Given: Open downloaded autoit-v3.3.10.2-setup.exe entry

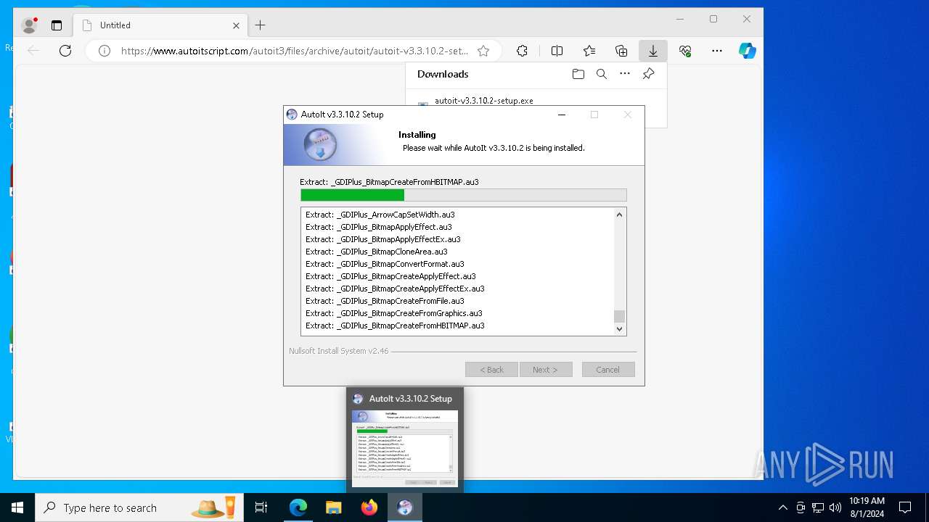Looking at the screenshot, I should [x=484, y=101].
